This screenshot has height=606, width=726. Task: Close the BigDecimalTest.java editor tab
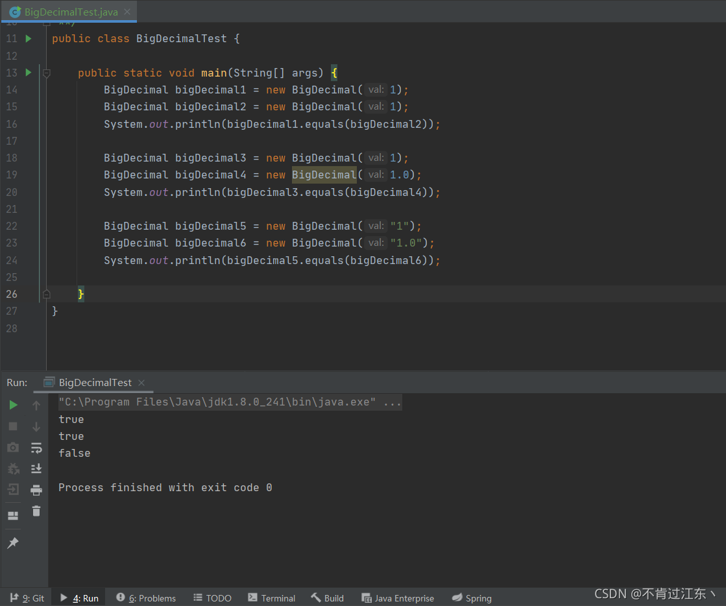coord(127,12)
